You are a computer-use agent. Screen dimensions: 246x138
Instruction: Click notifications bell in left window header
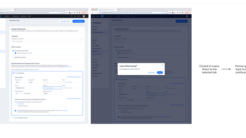75,16
